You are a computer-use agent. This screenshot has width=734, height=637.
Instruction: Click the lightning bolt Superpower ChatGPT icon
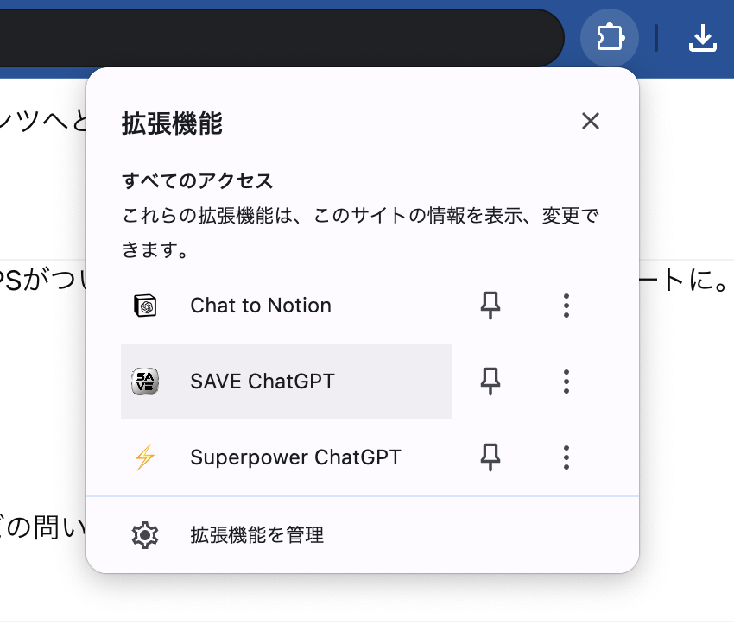coord(146,457)
